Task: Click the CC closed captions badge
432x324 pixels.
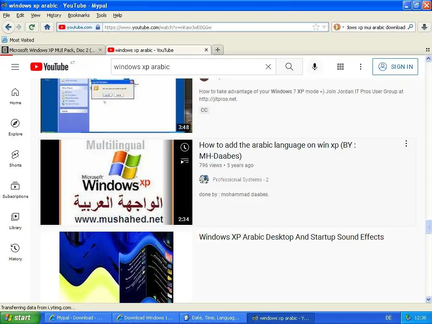Action: point(204,110)
